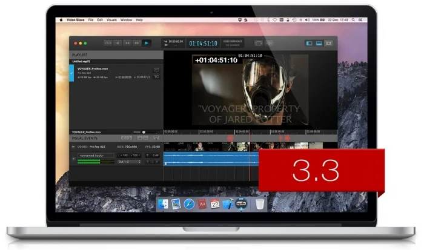This screenshot has width=424, height=250.
Task: Toggle the R button on the audio track
Action: pyautogui.click(x=157, y=162)
